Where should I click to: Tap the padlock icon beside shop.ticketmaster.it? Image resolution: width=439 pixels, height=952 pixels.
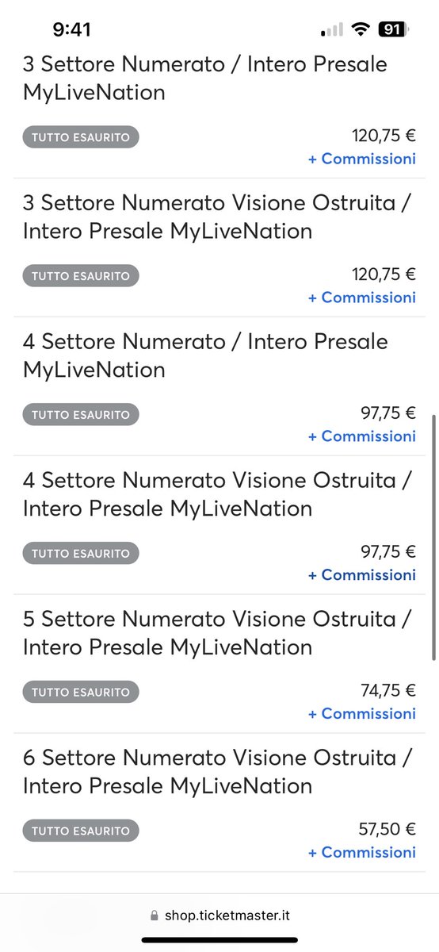(155, 916)
